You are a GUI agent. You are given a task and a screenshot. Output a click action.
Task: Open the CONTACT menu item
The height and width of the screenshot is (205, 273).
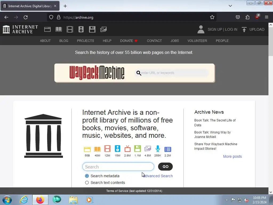point(154,41)
